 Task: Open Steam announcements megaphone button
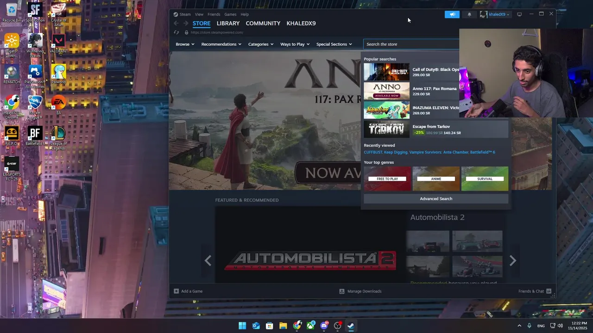[x=452, y=14]
